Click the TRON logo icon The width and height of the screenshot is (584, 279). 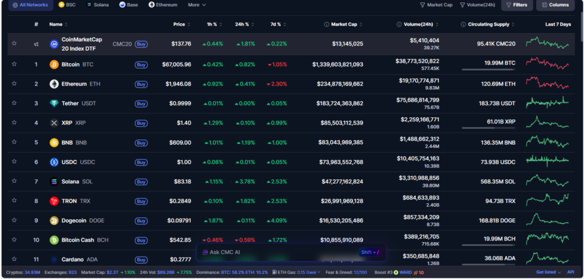pos(54,201)
